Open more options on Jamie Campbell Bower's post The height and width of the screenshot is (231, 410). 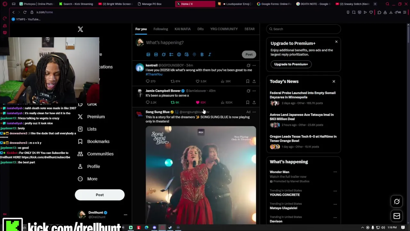click(254, 91)
